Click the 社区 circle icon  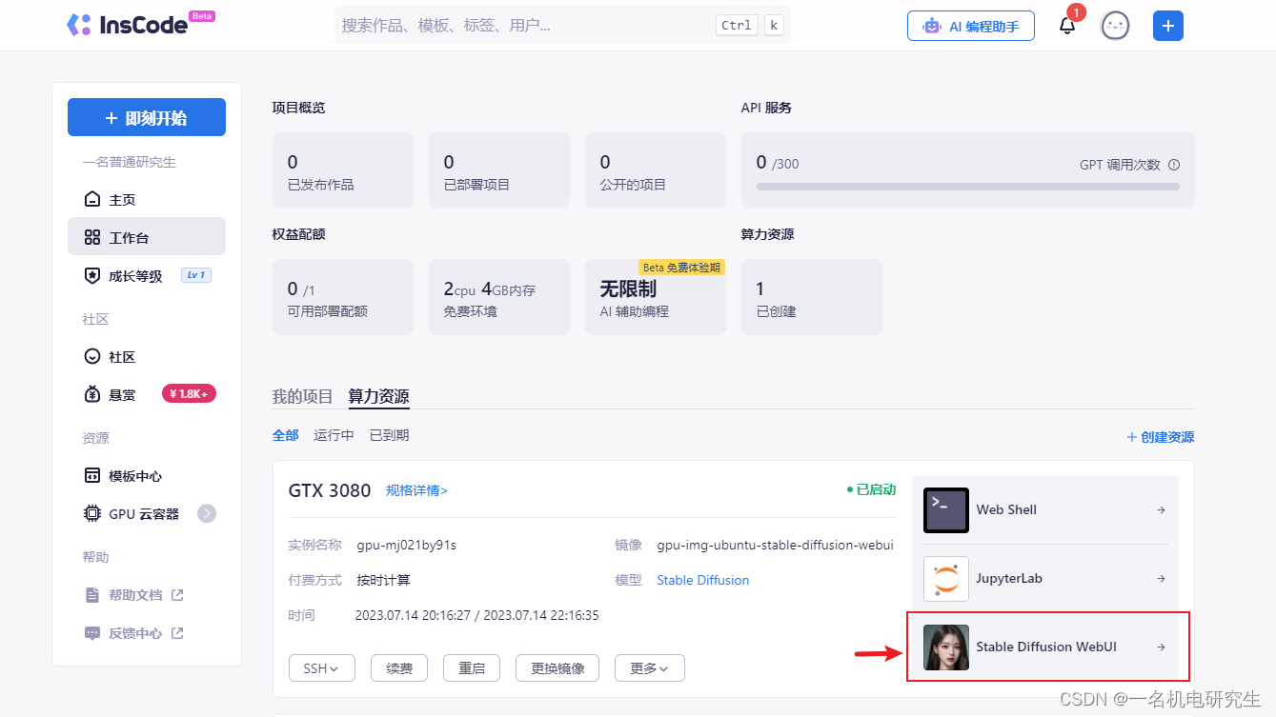point(92,356)
